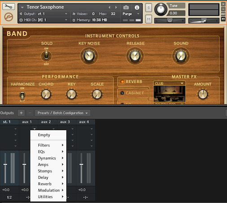Open the Stomps submenu
This screenshot has width=227, height=203.
point(48,171)
